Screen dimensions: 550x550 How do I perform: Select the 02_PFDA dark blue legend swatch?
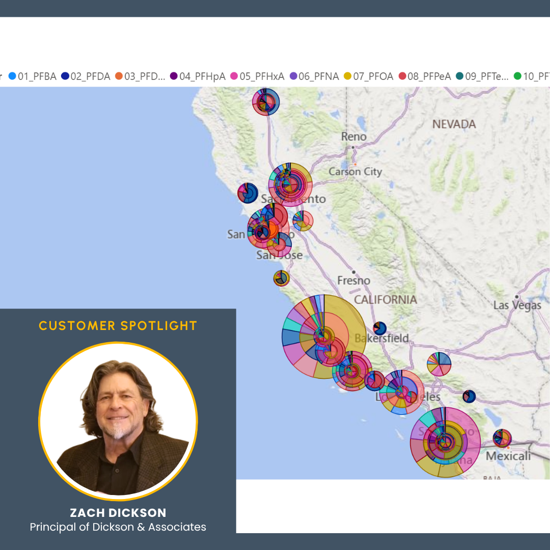65,76
